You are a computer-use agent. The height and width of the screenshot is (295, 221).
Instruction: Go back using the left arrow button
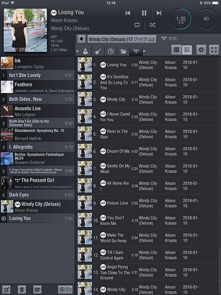pos(81,39)
